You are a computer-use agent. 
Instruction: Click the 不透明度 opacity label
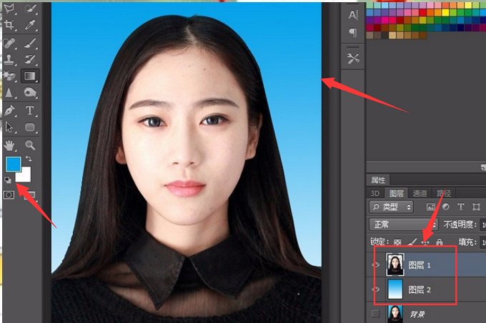pos(460,224)
